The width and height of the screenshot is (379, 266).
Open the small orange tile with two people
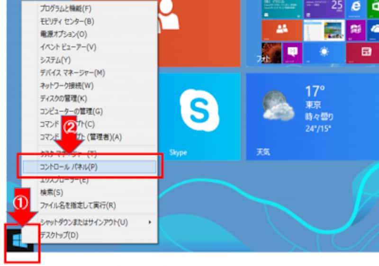point(282,30)
